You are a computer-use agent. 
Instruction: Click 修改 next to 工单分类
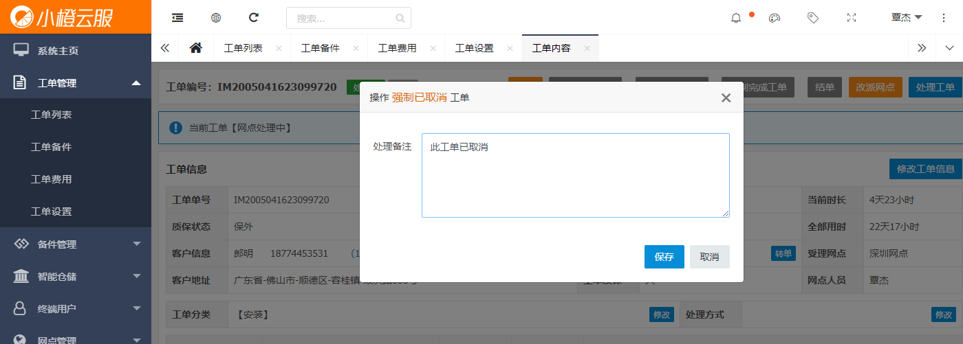(662, 314)
